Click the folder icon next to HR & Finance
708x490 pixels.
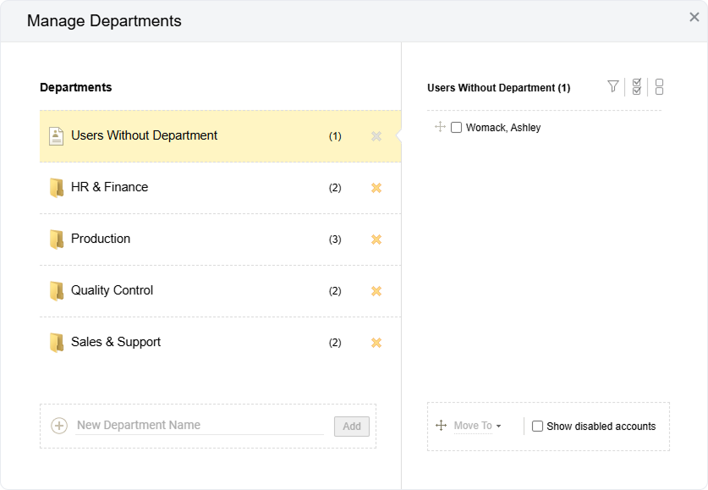coord(57,188)
